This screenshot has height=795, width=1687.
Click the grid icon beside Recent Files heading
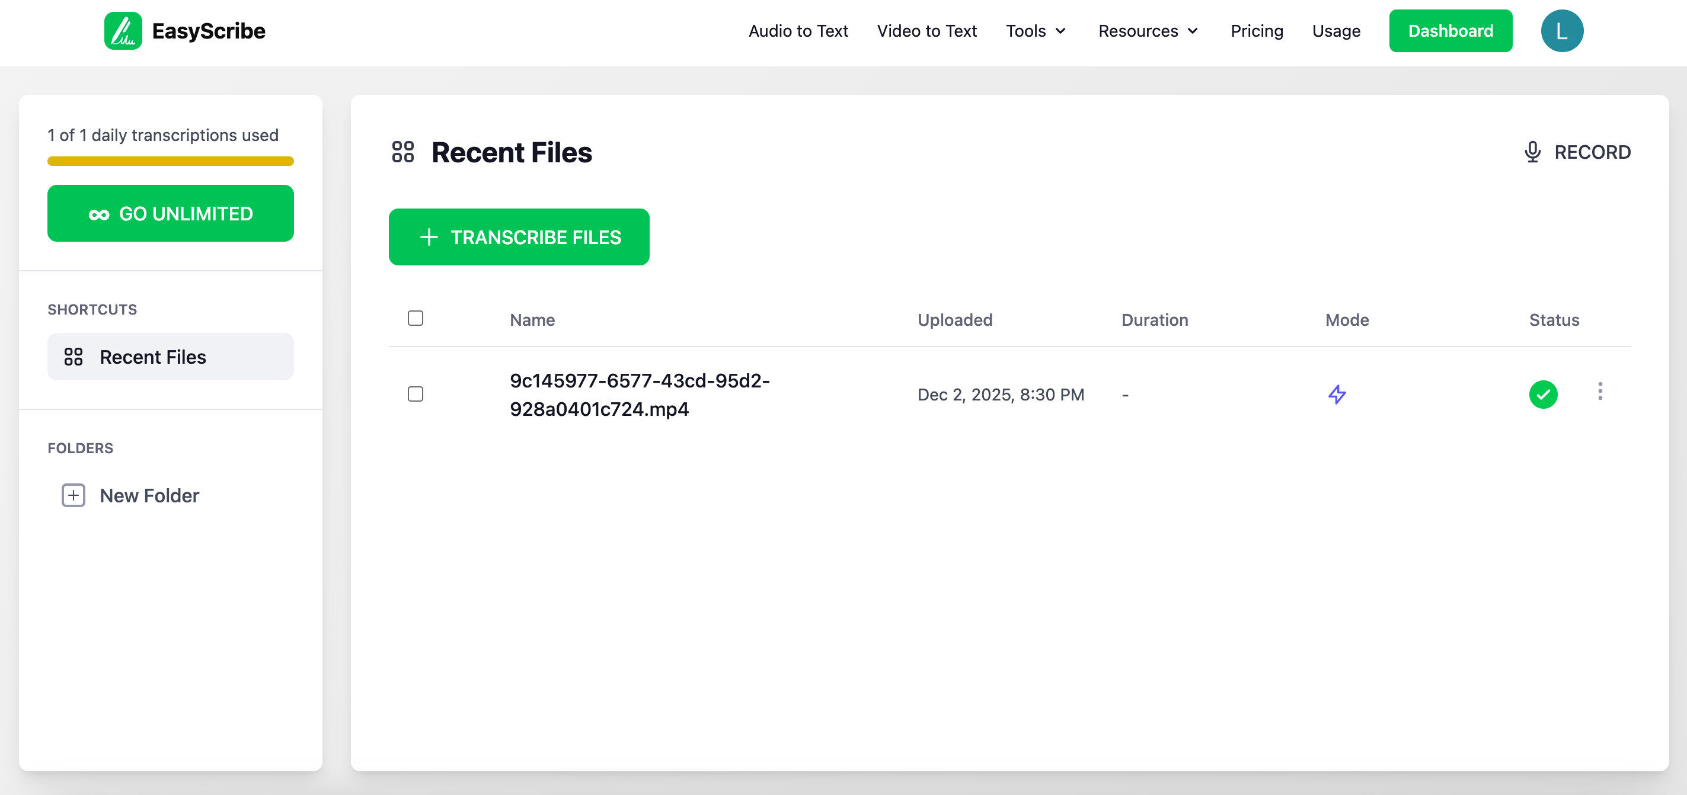coord(404,152)
